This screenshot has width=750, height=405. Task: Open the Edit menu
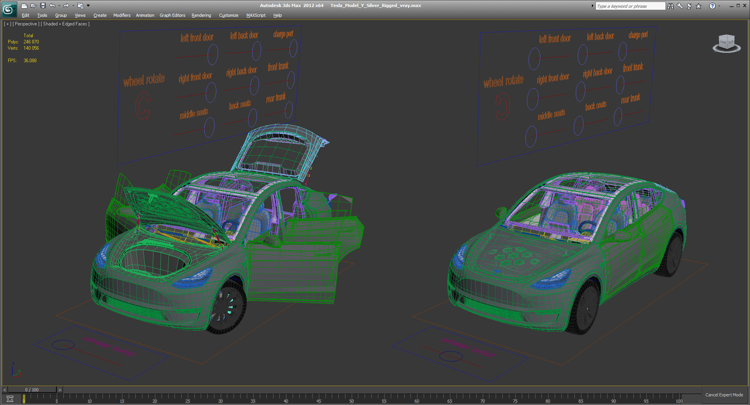click(x=25, y=15)
